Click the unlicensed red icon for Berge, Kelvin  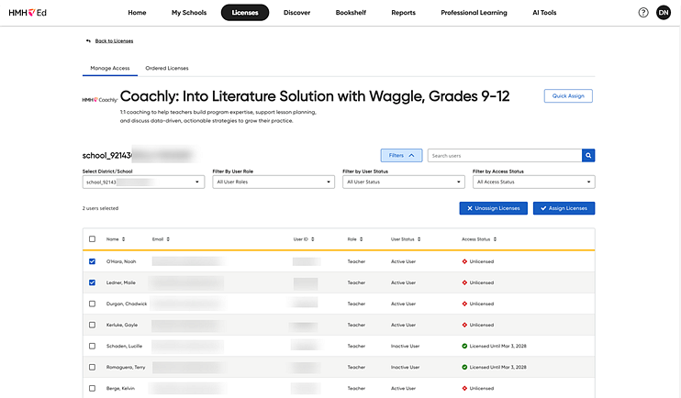click(x=464, y=389)
